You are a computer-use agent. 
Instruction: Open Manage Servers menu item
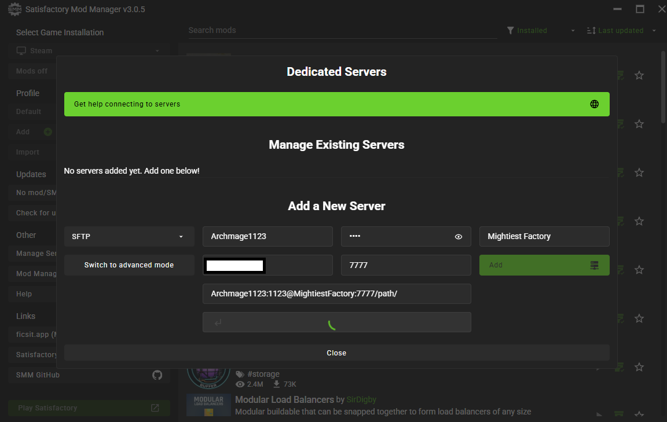[x=32, y=254]
